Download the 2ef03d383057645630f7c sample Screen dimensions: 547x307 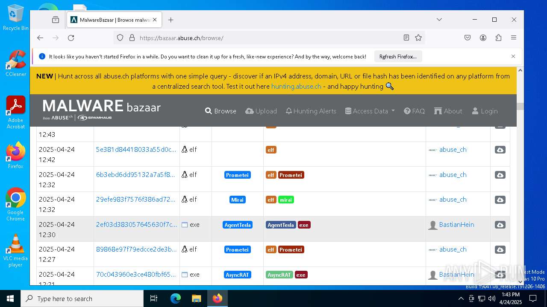tap(500, 225)
